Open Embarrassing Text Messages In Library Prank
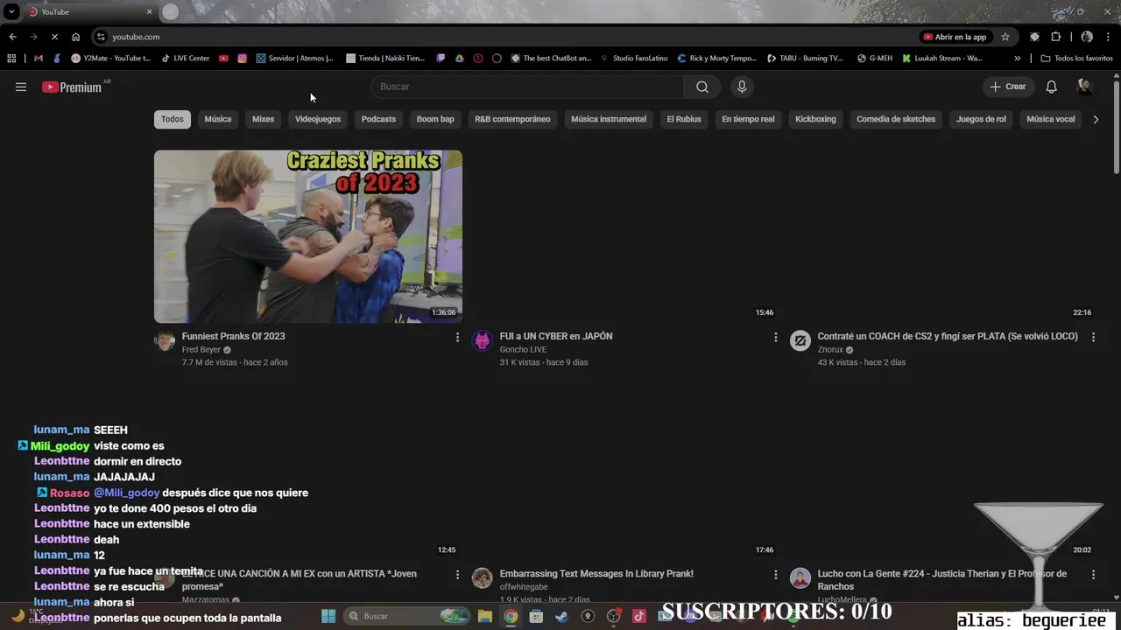 [596, 574]
